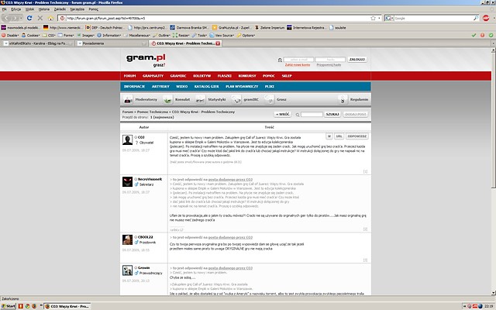Open the Forms dropdown menu
The height and width of the screenshot is (310, 496).
66,36
